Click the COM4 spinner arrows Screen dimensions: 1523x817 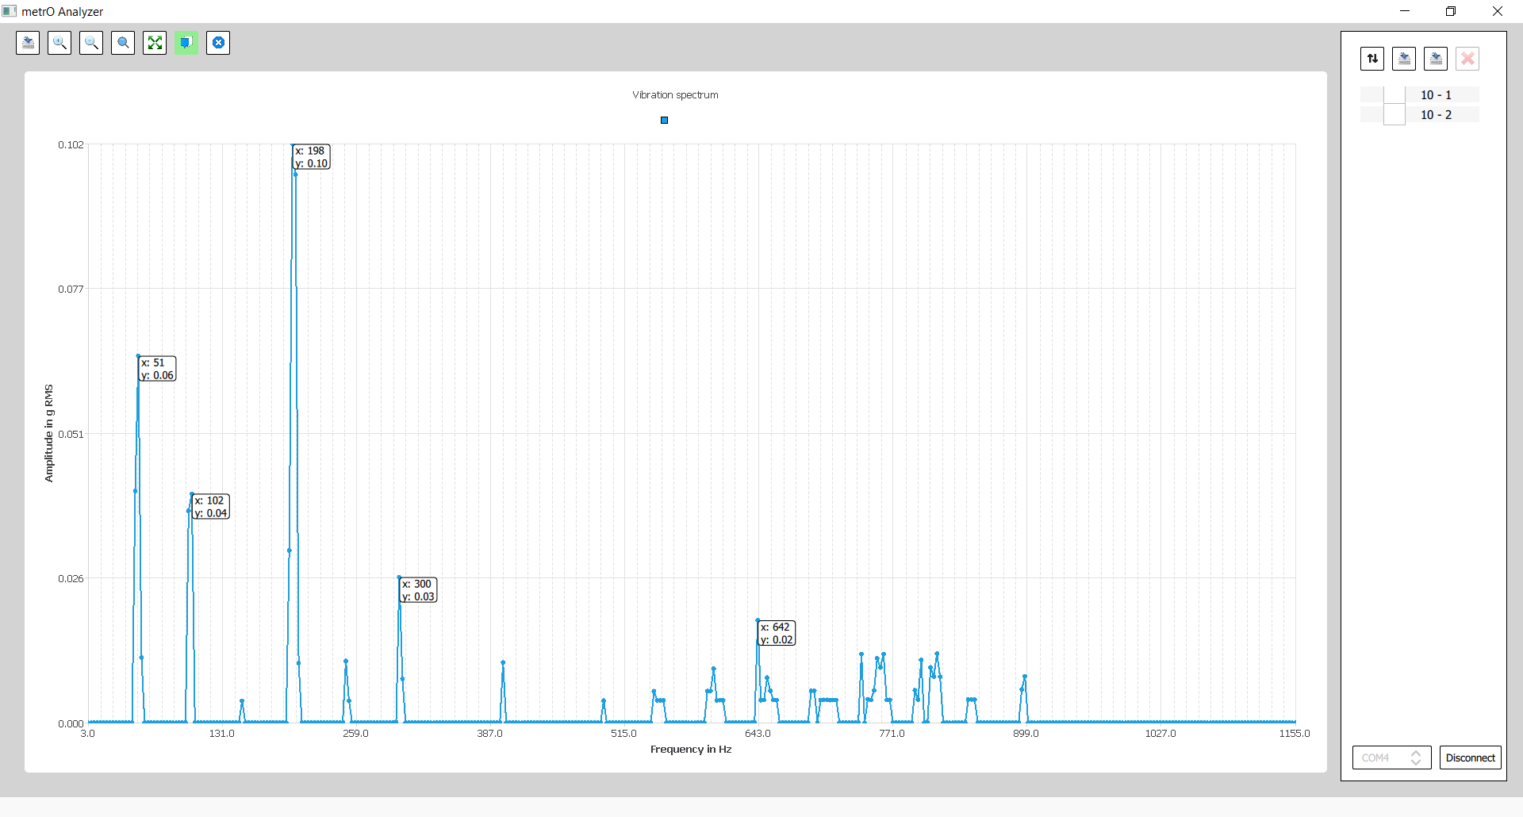tap(1416, 758)
